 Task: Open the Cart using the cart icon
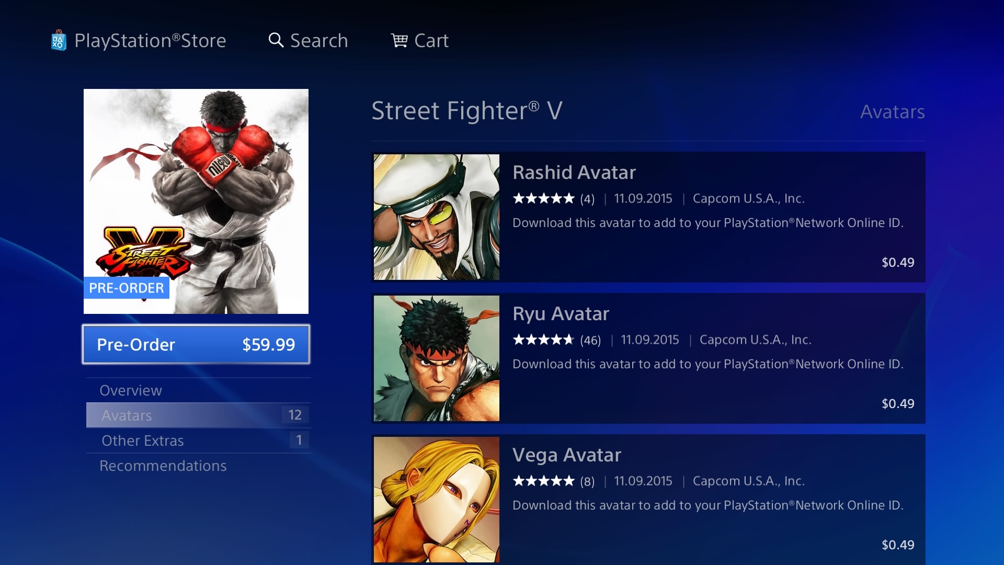tap(399, 40)
